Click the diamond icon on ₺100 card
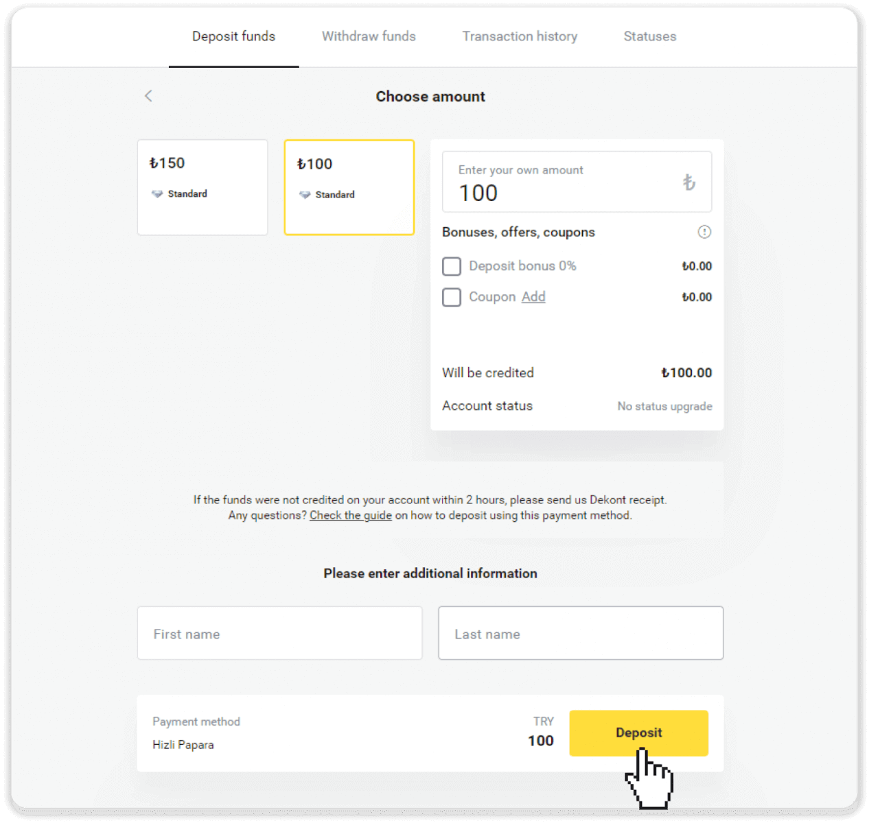The image size is (869, 823). [305, 195]
